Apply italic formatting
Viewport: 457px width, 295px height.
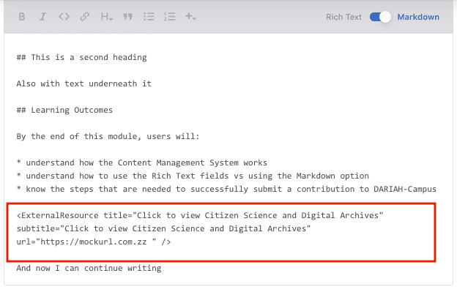click(42, 17)
